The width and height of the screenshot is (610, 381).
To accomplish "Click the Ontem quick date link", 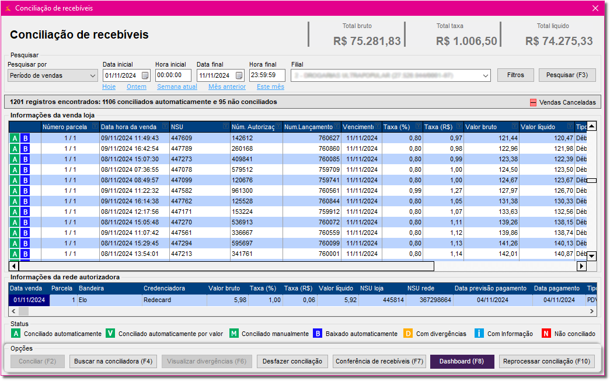I will (x=137, y=86).
